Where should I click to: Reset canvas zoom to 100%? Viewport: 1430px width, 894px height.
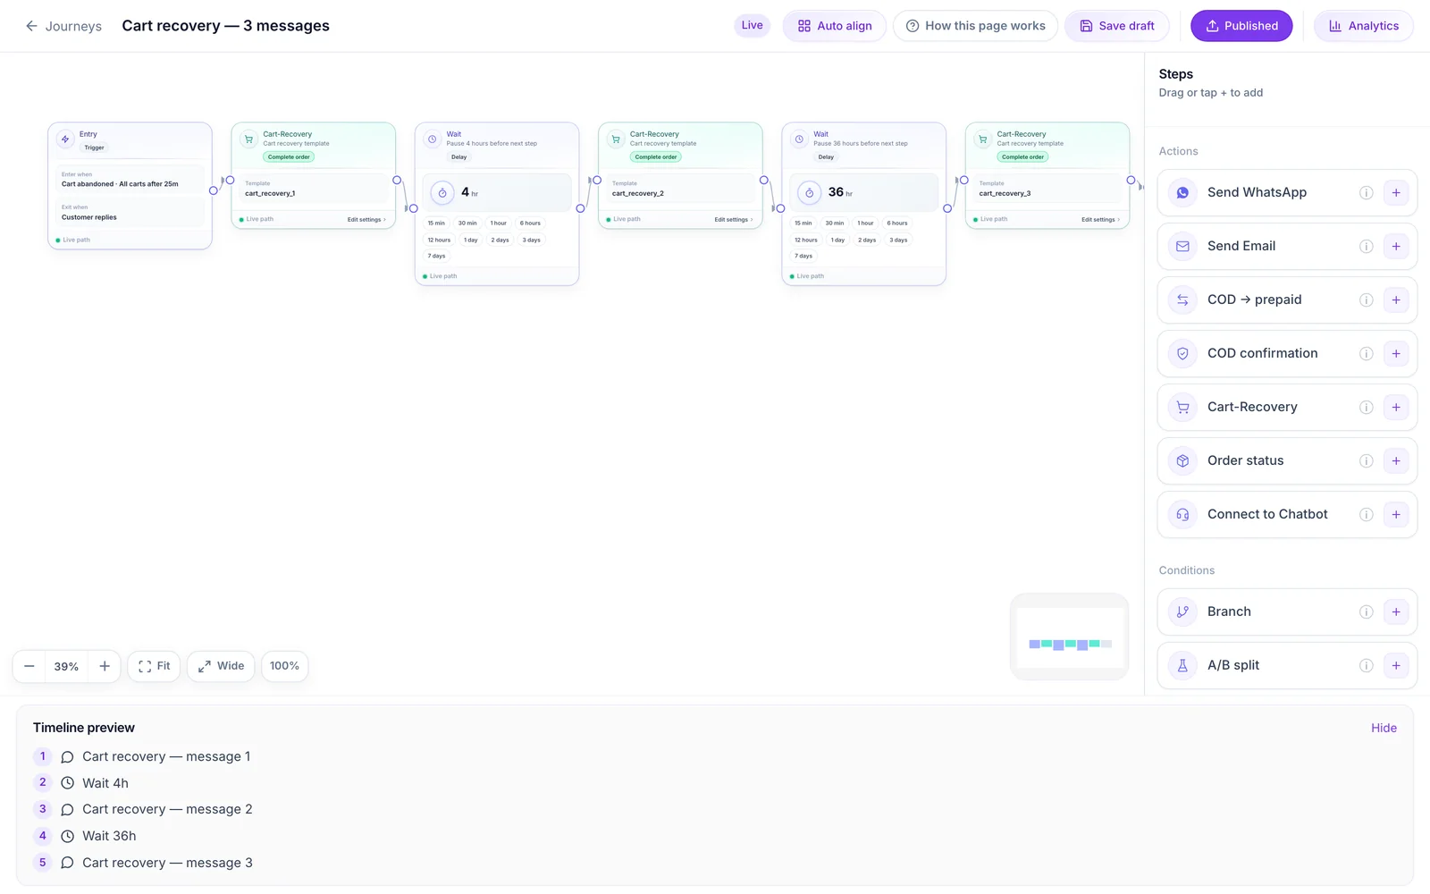click(x=284, y=666)
